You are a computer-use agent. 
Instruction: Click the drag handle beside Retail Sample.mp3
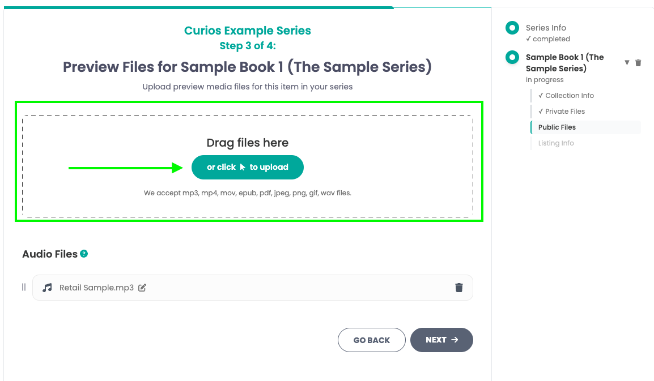[24, 287]
